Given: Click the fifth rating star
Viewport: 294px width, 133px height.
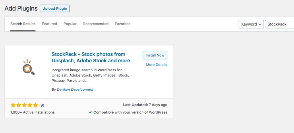Looking at the screenshot, I should pyautogui.click(x=36, y=105).
